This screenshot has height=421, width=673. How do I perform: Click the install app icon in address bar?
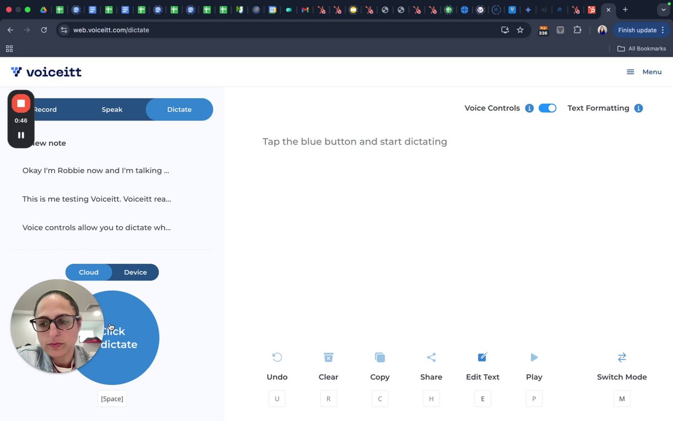coord(505,30)
